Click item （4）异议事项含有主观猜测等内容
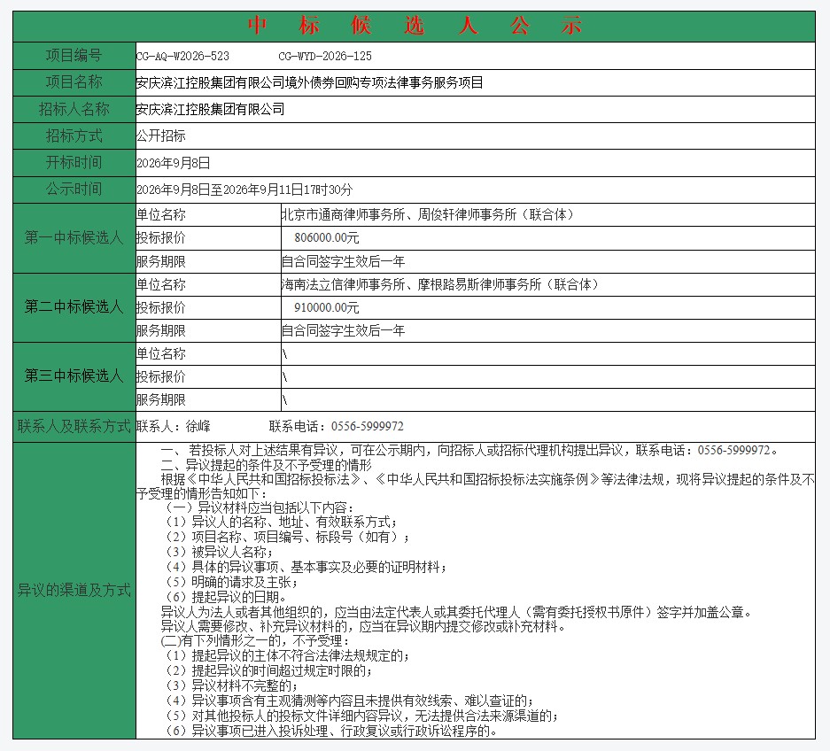The image size is (830, 751). [x=349, y=701]
